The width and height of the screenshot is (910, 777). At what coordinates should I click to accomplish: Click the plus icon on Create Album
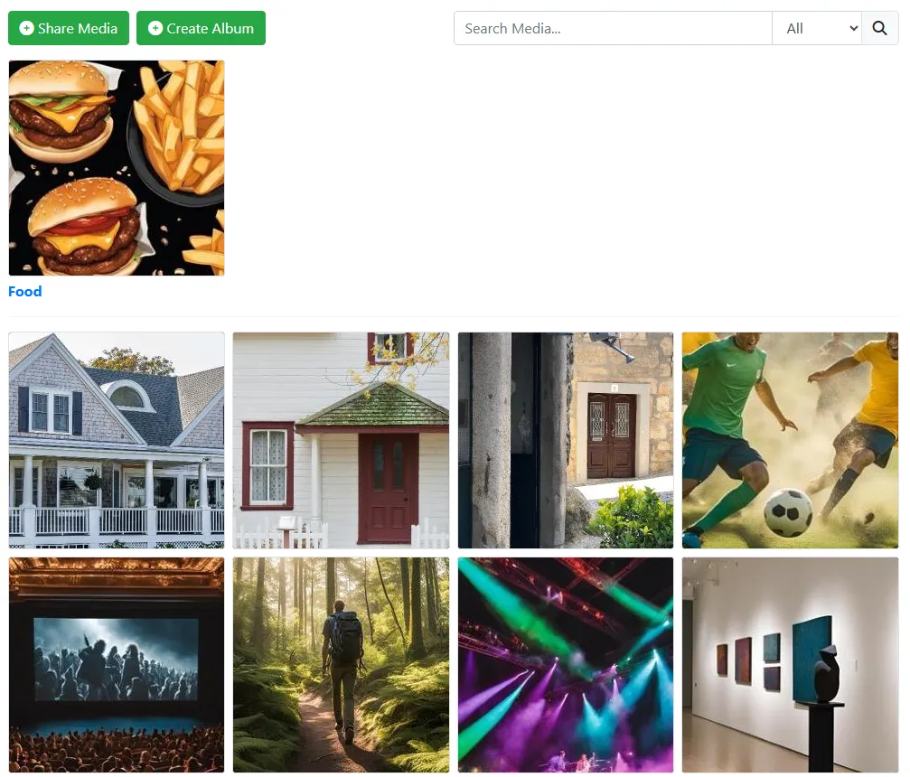[155, 28]
